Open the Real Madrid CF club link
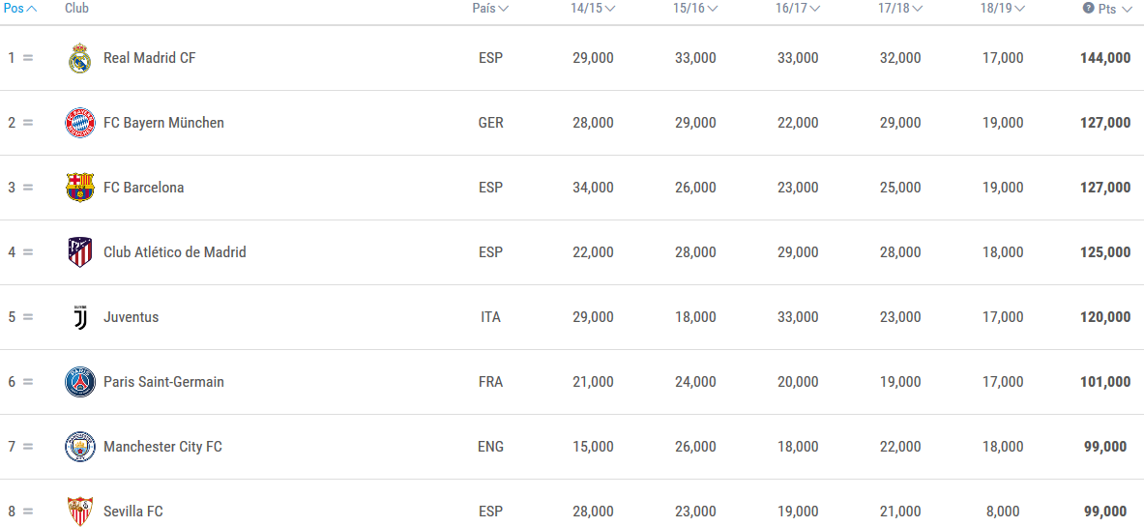 [x=150, y=58]
